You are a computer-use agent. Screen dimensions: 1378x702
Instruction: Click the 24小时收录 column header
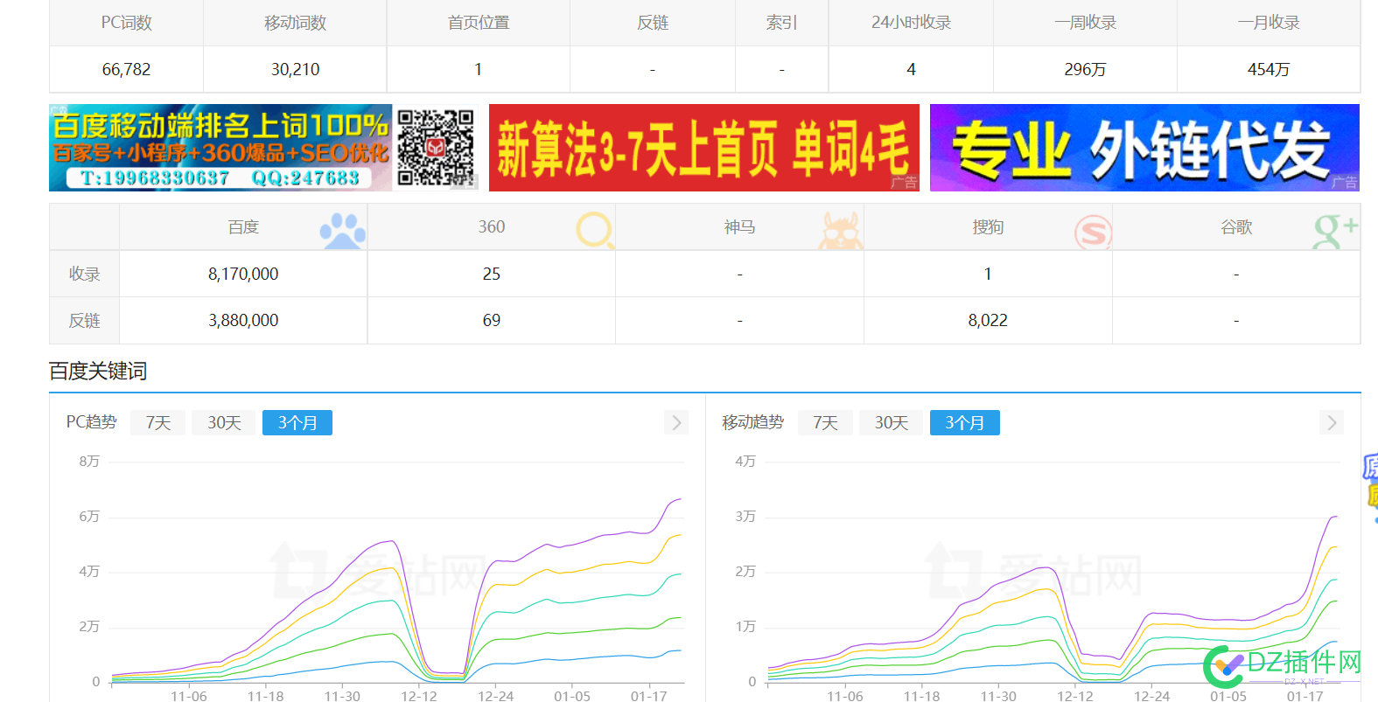click(911, 23)
